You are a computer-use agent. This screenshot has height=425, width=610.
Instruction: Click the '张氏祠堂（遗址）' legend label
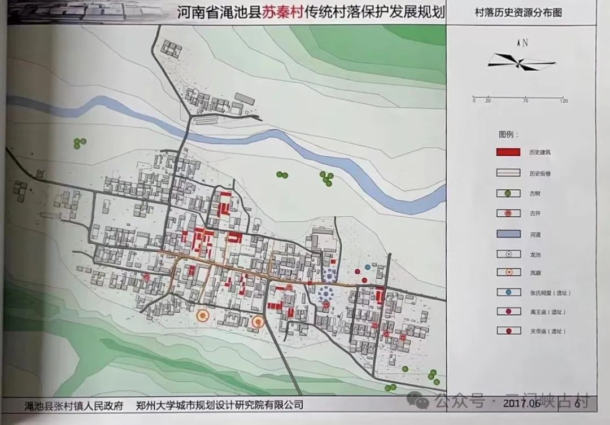coord(550,293)
